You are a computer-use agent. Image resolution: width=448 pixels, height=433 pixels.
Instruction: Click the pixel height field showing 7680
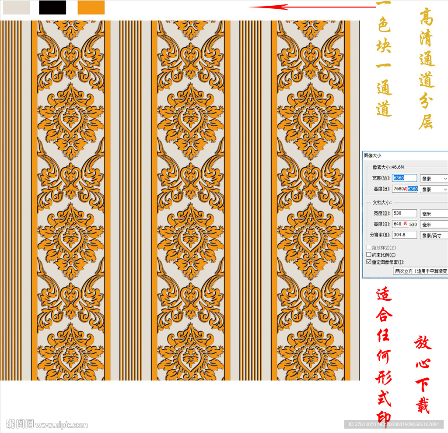tap(404, 189)
